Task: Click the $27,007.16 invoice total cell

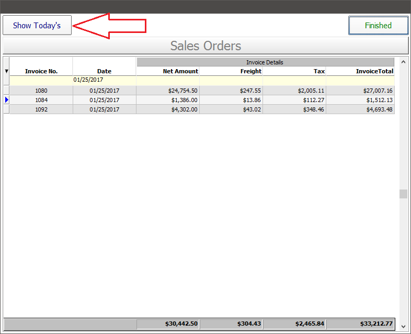Action: point(360,91)
